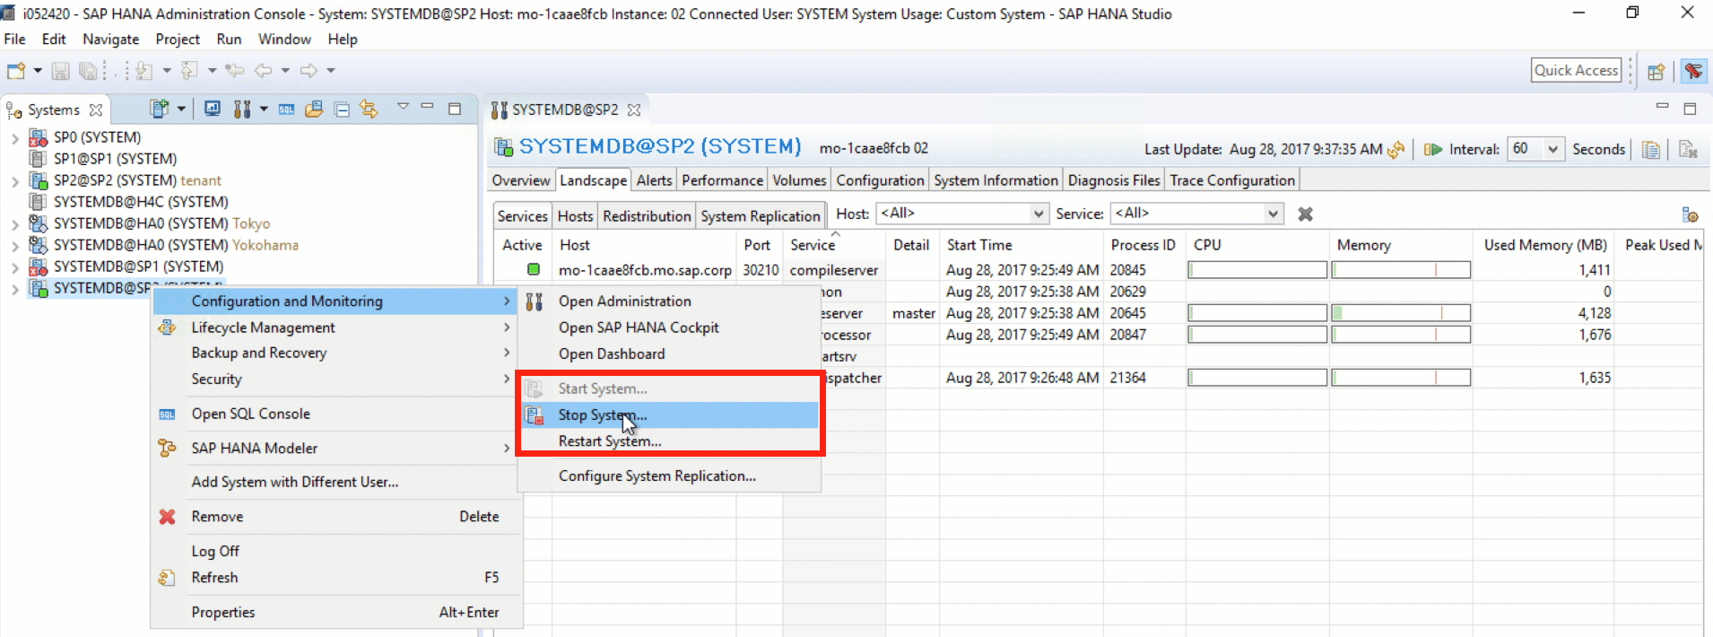Expand the SYSTEMDB@SP1 (SYSTEM) tree node
1713x637 pixels.
point(14,267)
